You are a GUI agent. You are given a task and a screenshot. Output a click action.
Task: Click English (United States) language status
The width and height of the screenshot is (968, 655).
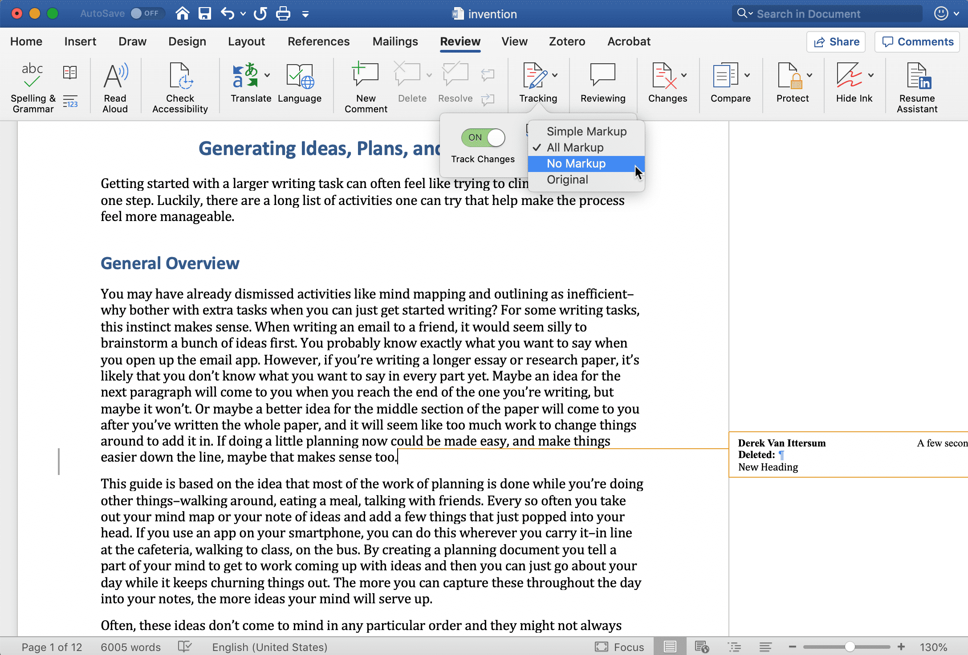(270, 647)
